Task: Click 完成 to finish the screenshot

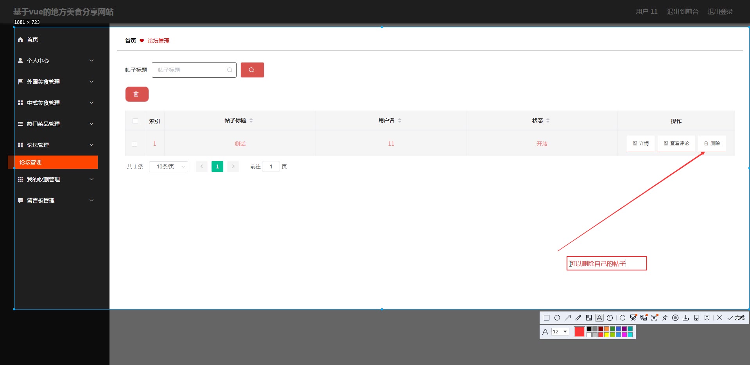Action: pyautogui.click(x=736, y=318)
